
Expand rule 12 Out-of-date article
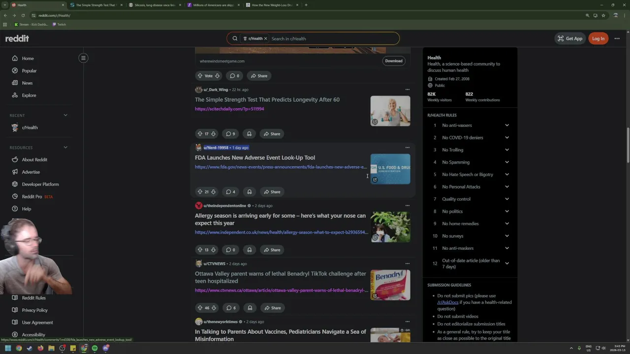tap(507, 264)
